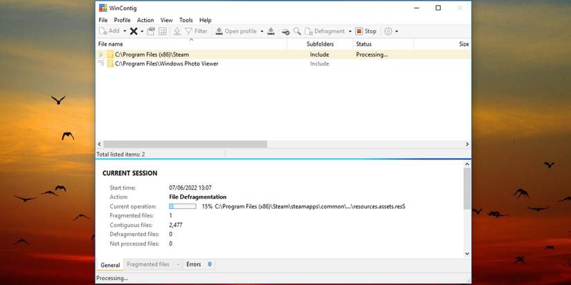Click the Subfolders column header
The image size is (571, 285).
point(320,44)
